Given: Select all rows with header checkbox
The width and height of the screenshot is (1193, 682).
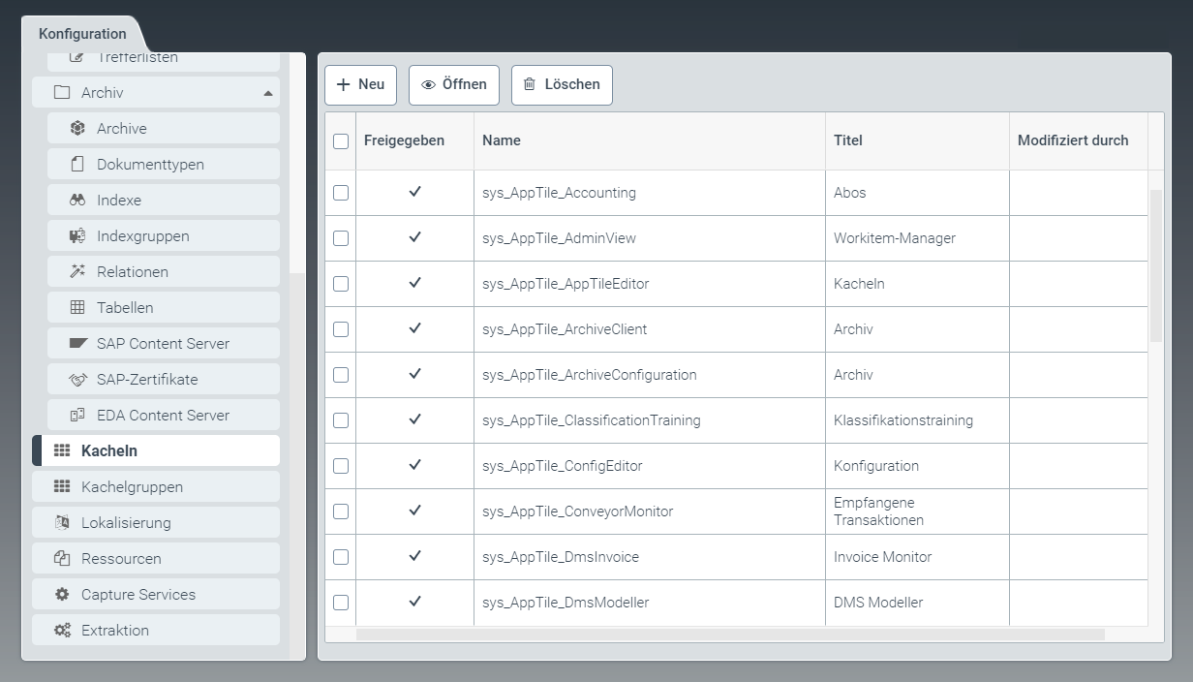Looking at the screenshot, I should [x=341, y=141].
